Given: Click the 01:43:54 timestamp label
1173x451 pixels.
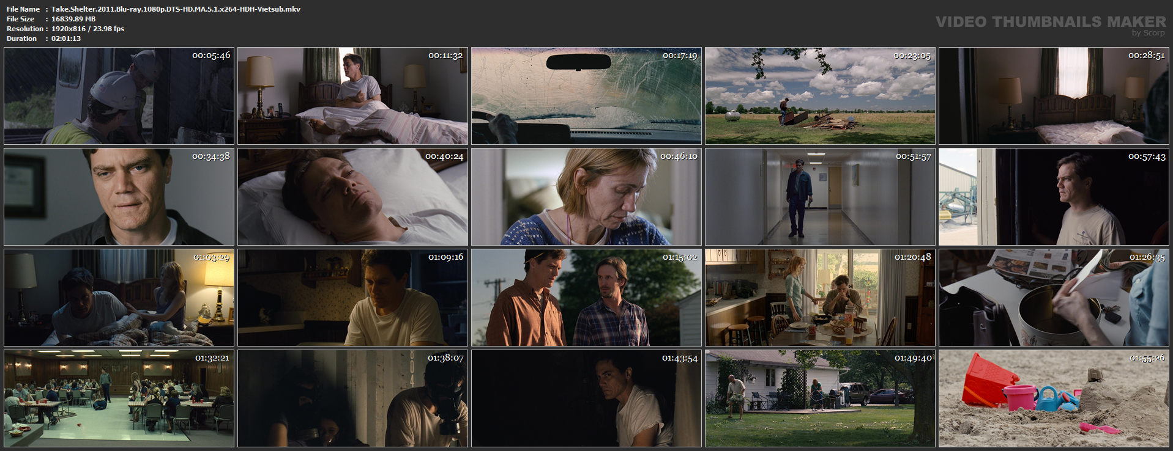Looking at the screenshot, I should pyautogui.click(x=680, y=358).
